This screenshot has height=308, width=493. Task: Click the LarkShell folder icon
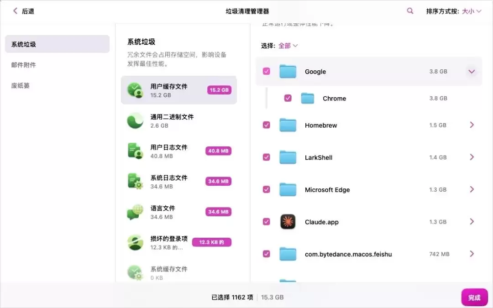pyautogui.click(x=288, y=157)
